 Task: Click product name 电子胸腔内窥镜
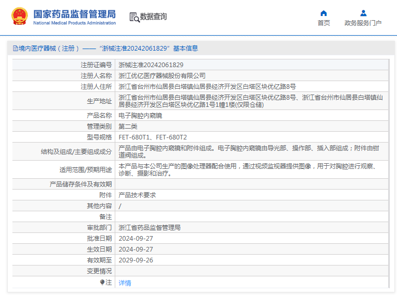[x=140, y=116]
